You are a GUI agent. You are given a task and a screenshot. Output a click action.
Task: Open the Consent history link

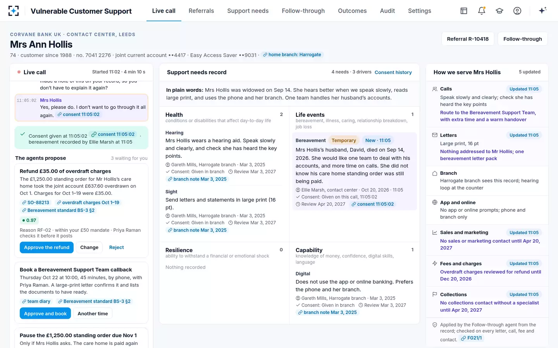(x=393, y=72)
